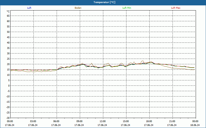Click the 12:00 time axis label

pyautogui.click(x=102, y=121)
